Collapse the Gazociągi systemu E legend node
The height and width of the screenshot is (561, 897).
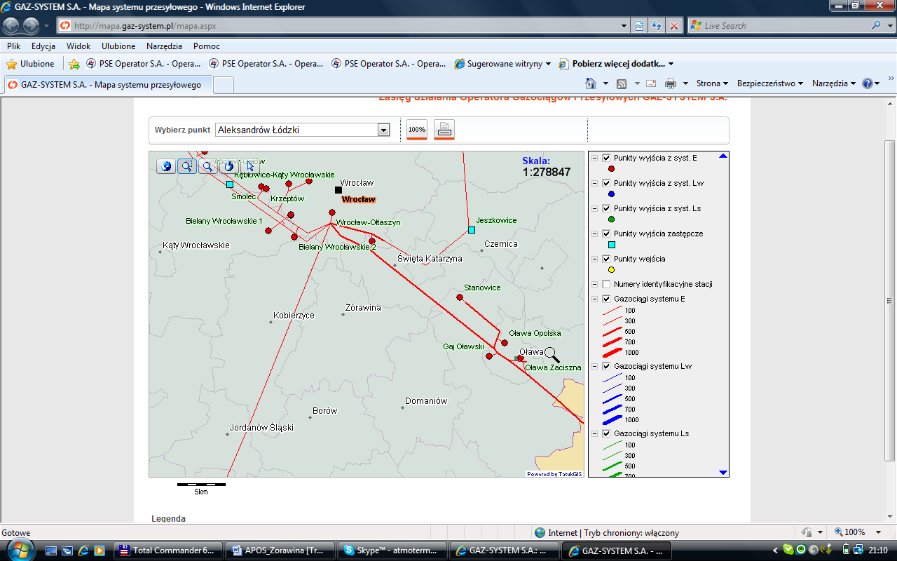[x=595, y=299]
